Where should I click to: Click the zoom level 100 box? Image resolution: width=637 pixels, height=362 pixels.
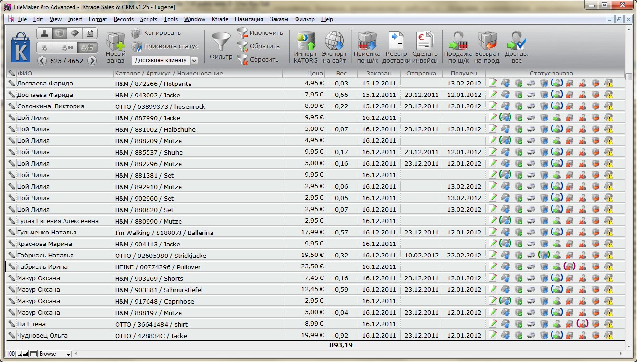pyautogui.click(x=11, y=354)
